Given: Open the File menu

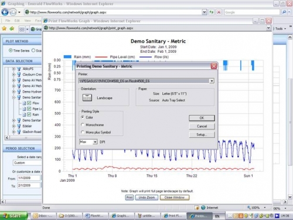Looking at the screenshot, I should coord(8,21).
